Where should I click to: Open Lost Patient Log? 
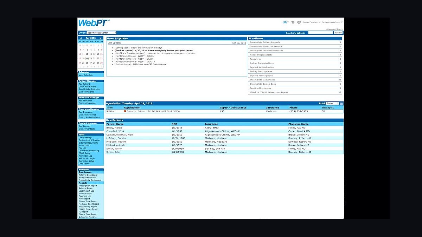coord(86,191)
